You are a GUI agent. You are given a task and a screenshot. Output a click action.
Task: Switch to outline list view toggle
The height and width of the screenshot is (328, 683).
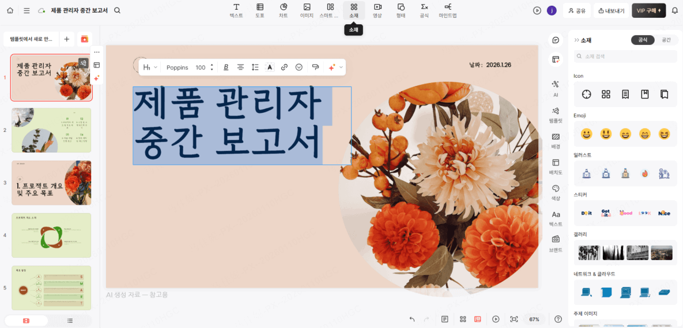(x=70, y=321)
